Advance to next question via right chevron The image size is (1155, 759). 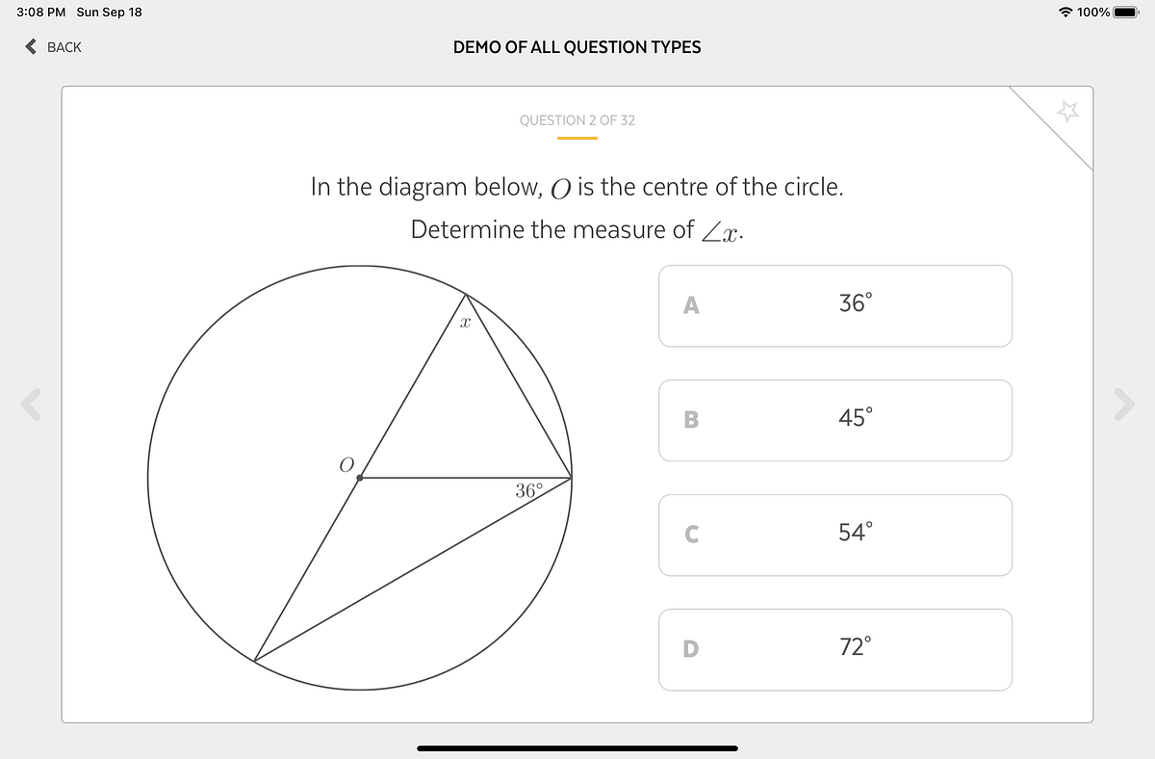tap(1126, 405)
